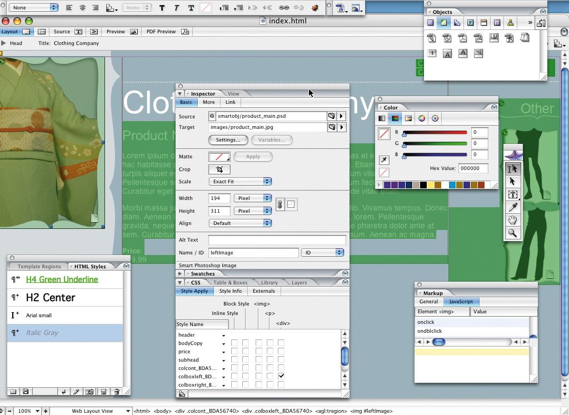Image resolution: width=569 pixels, height=415 pixels.
Task: Select the eyedropper tool in tool palette
Action: [x=512, y=207]
